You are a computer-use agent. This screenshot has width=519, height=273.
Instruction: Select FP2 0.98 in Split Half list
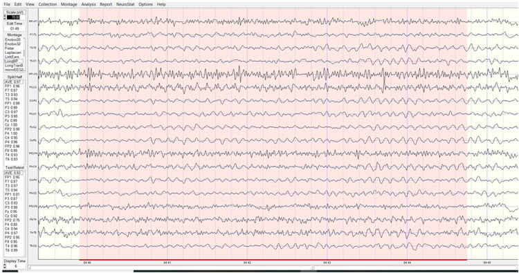[x=12, y=129]
